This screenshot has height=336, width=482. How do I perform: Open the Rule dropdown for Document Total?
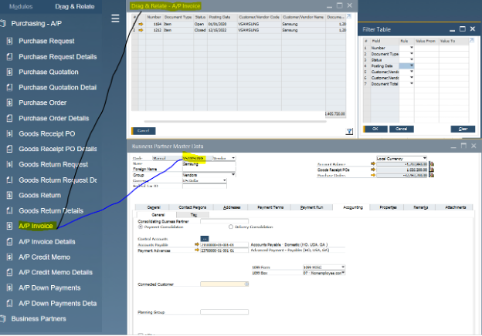click(x=411, y=84)
